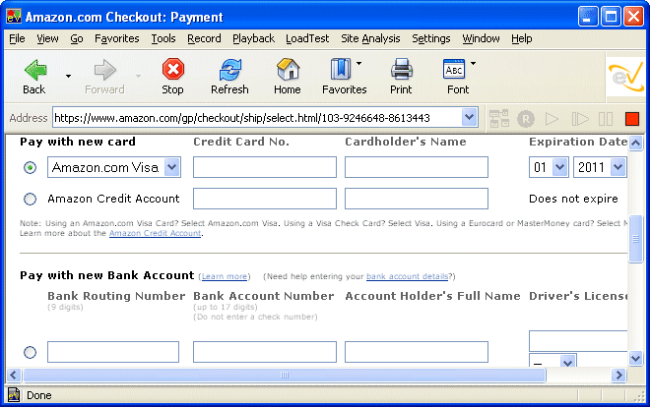Image resolution: width=650 pixels, height=407 pixels.
Task: Click the Bank Routing Number field
Action: pyautogui.click(x=113, y=352)
